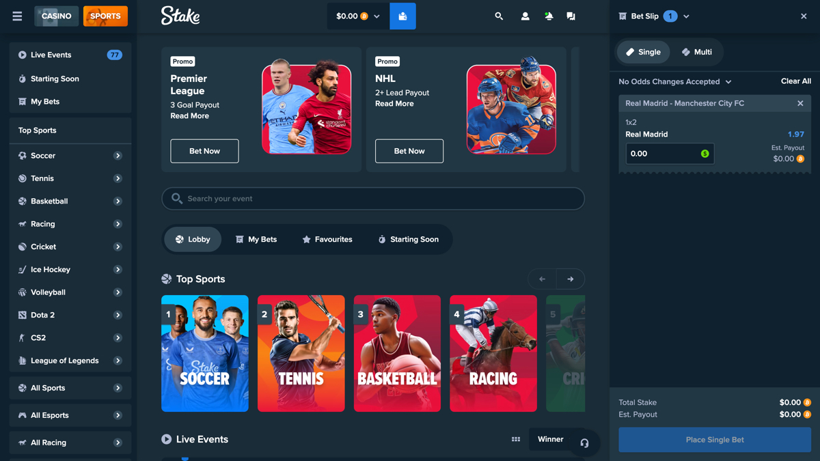820x461 pixels.
Task: Click the search your event input field
Action: click(372, 197)
